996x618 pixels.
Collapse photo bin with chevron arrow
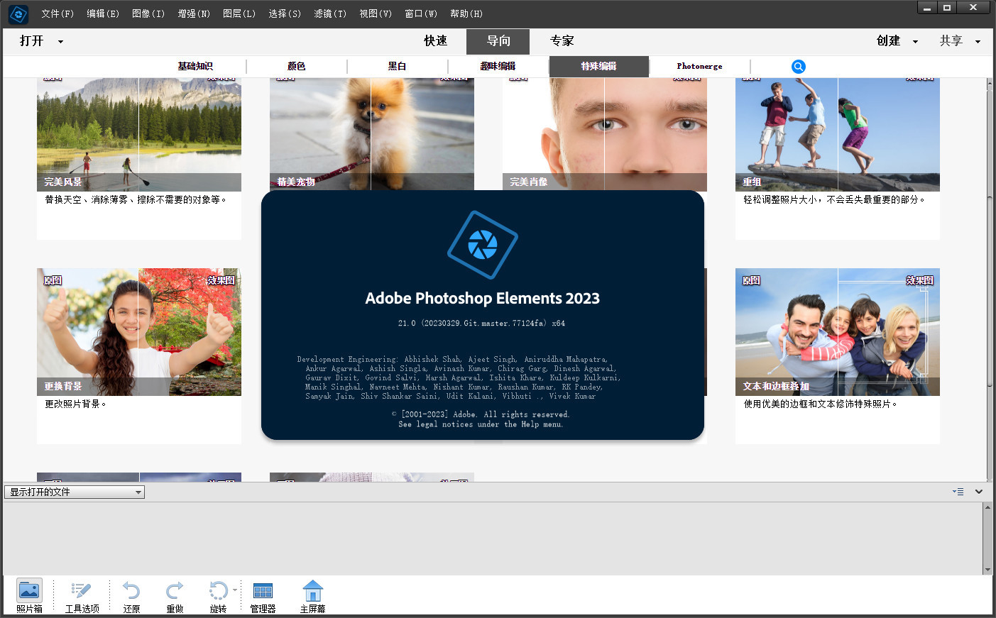(x=979, y=492)
